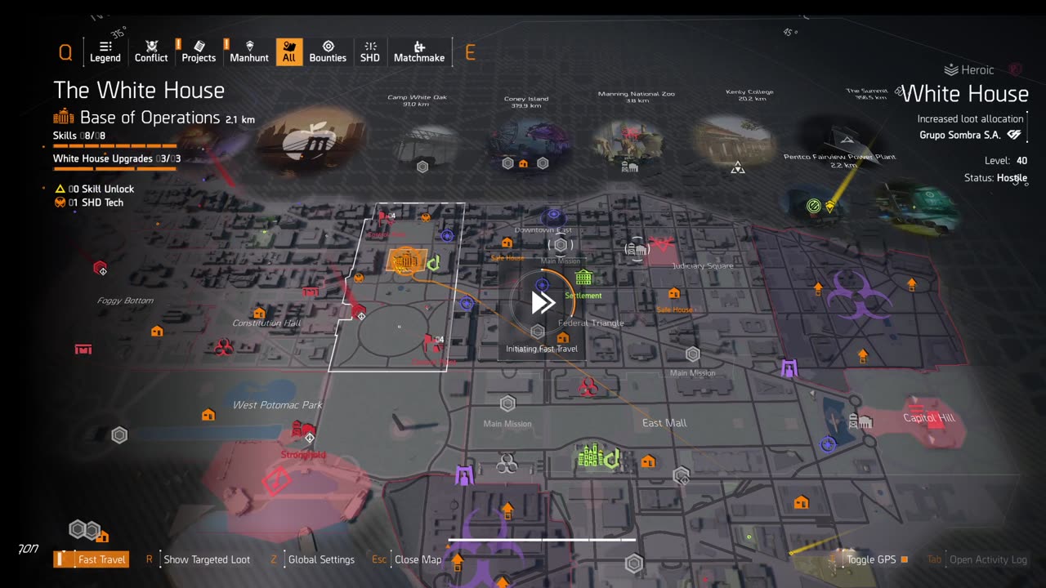Select the East Mall district label
Image resolution: width=1046 pixels, height=588 pixels.
click(664, 423)
